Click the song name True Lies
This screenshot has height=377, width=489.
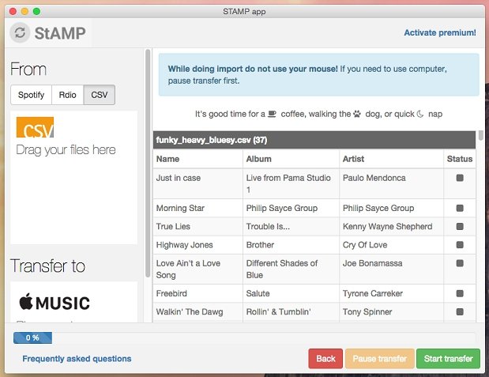(x=173, y=226)
